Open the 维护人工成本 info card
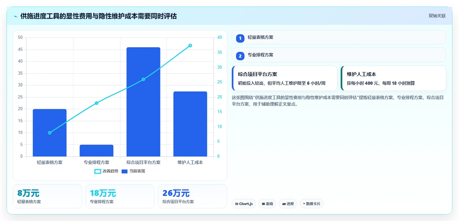 pos(393,78)
